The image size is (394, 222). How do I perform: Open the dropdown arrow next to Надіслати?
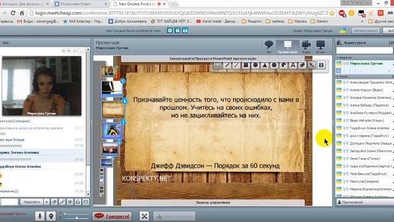tap(47, 202)
